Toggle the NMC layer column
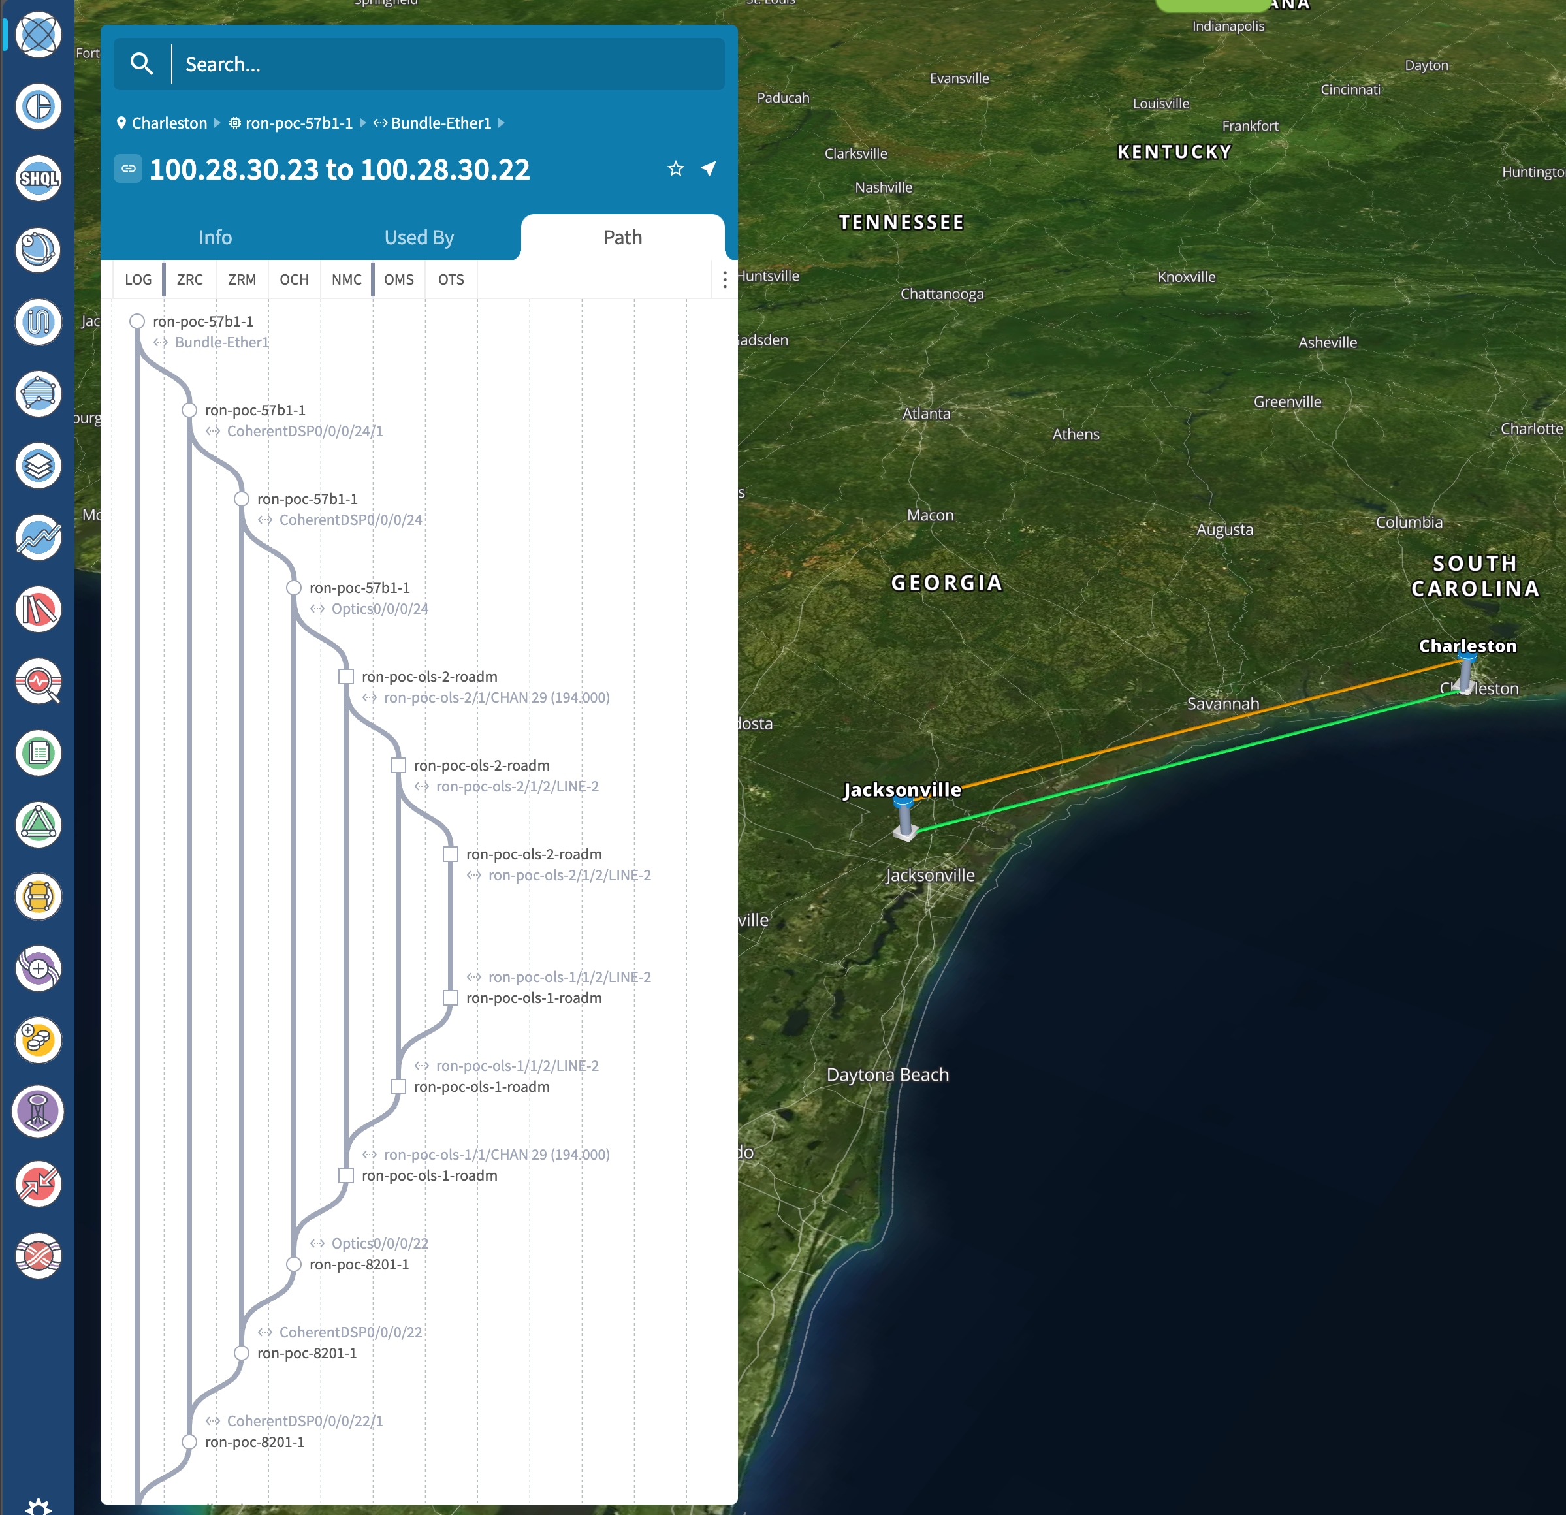 click(347, 279)
